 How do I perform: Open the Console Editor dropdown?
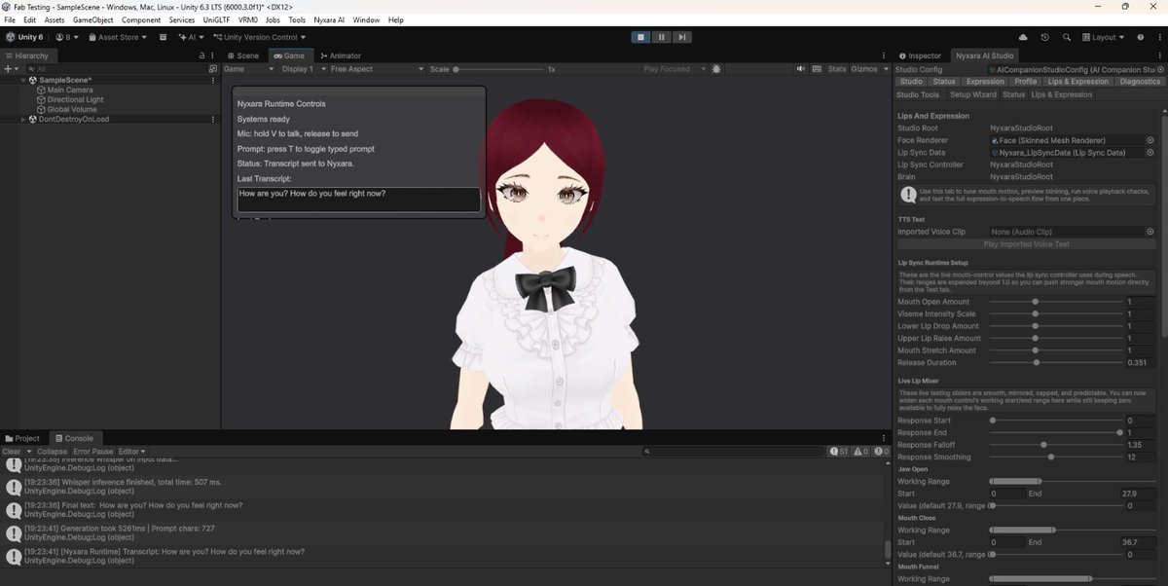131,452
